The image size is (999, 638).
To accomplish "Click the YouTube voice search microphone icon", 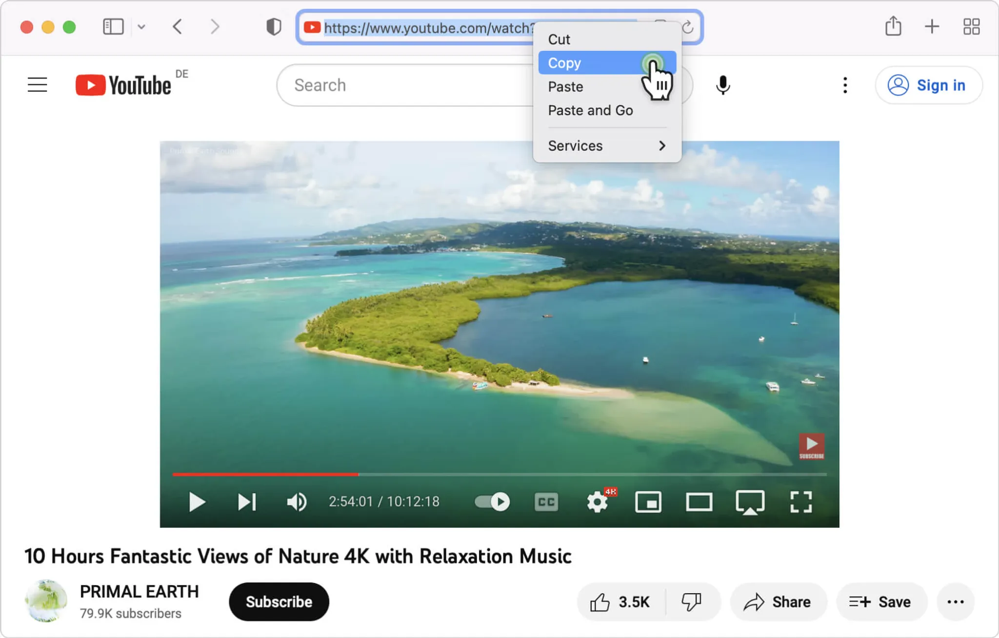I will click(x=722, y=85).
